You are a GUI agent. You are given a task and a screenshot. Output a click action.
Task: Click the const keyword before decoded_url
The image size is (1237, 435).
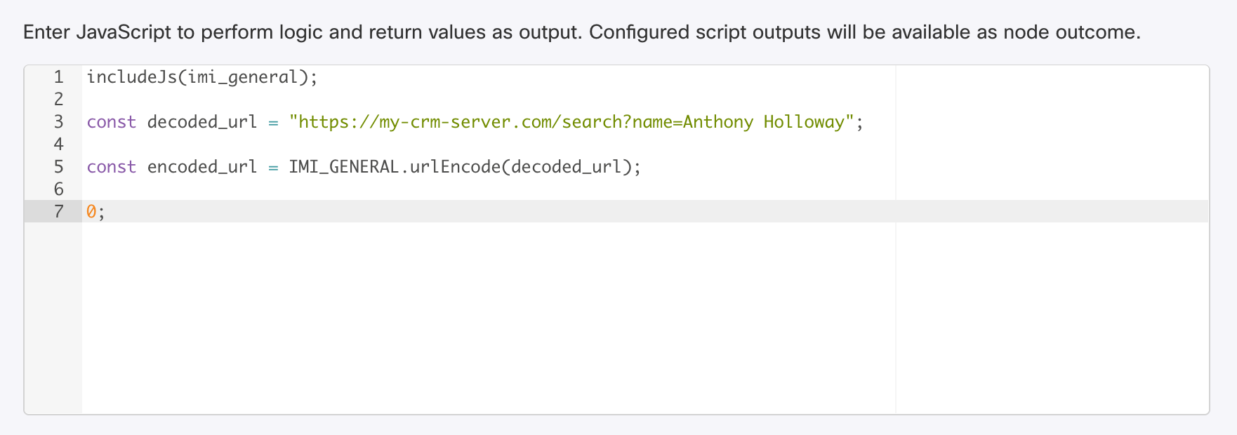pos(111,122)
